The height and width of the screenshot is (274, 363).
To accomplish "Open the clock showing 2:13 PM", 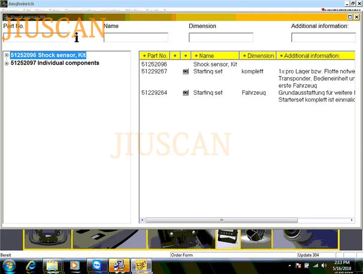I will [342, 266].
